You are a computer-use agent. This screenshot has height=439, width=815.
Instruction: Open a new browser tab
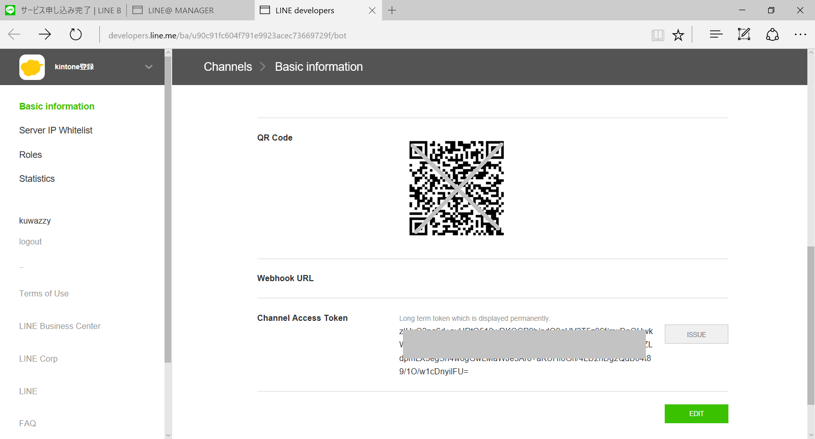392,10
